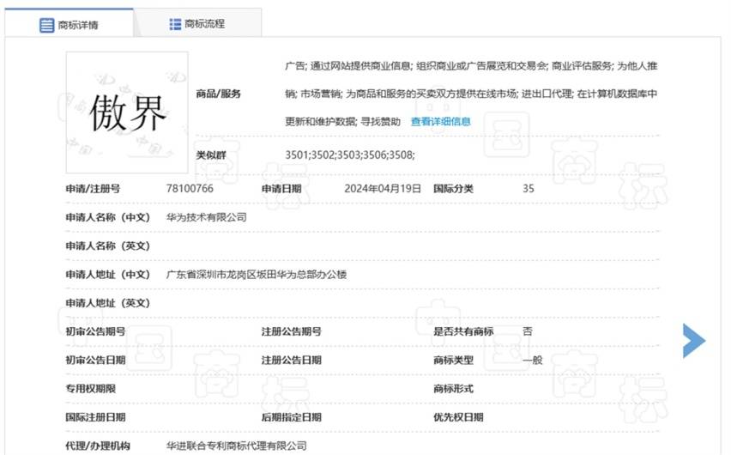Screen dimensions: 731x455
Task: Click the 初审公告期号 label
Action: tap(95, 331)
